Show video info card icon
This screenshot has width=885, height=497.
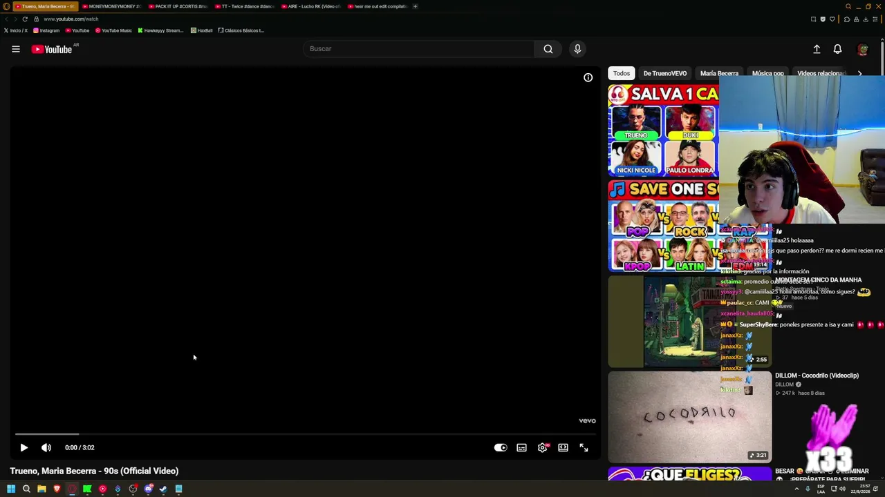588,78
